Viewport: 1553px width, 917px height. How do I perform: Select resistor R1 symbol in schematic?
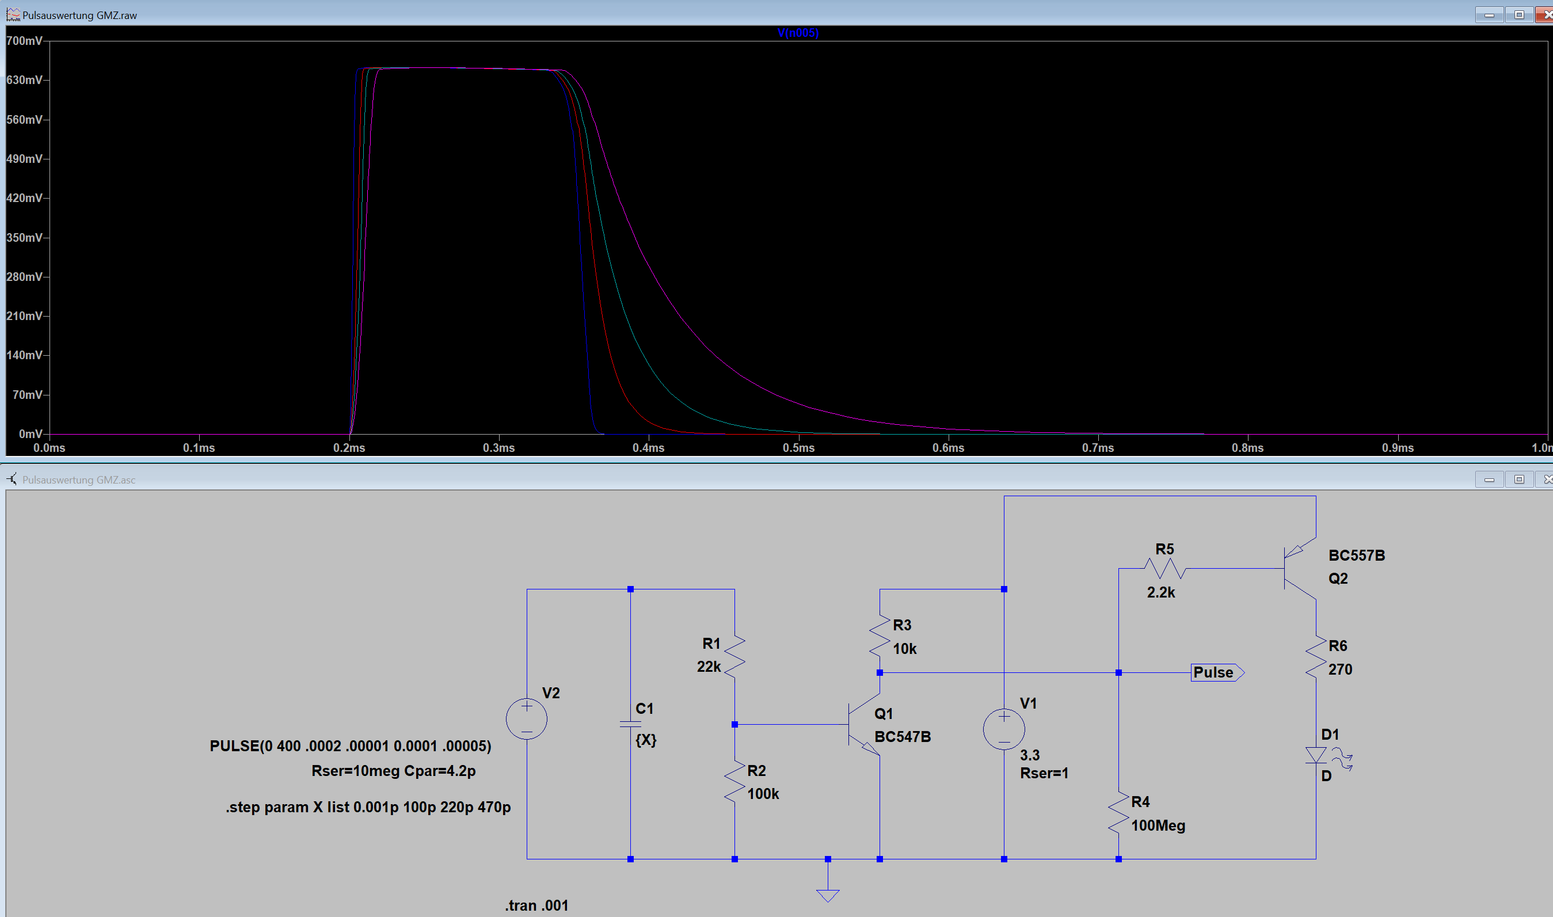(x=734, y=656)
